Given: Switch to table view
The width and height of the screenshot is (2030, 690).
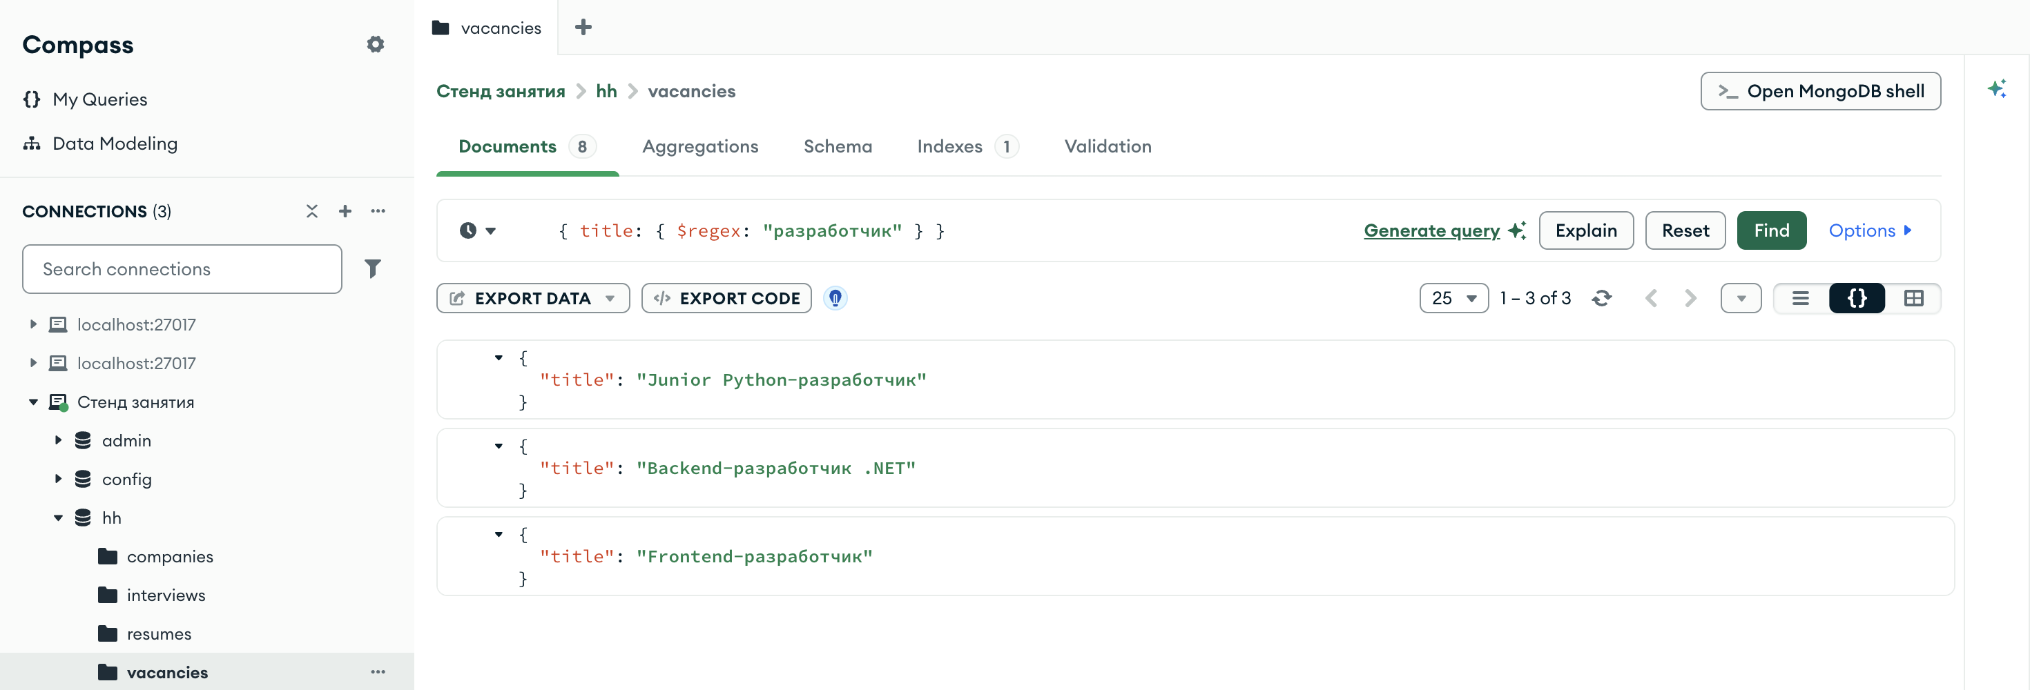Looking at the screenshot, I should click(x=1913, y=299).
